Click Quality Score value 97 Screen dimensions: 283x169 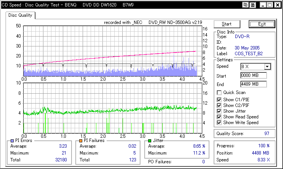pyautogui.click(x=267, y=134)
